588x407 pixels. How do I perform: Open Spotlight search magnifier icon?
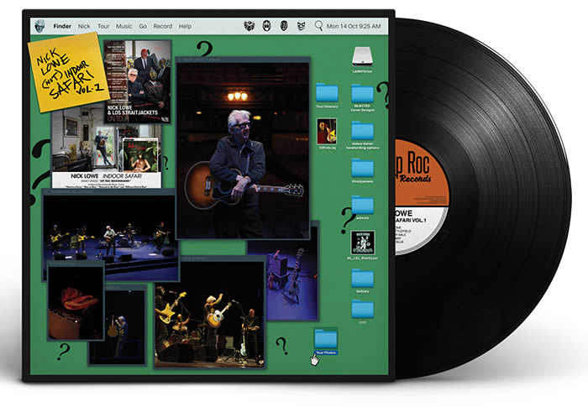pos(318,26)
